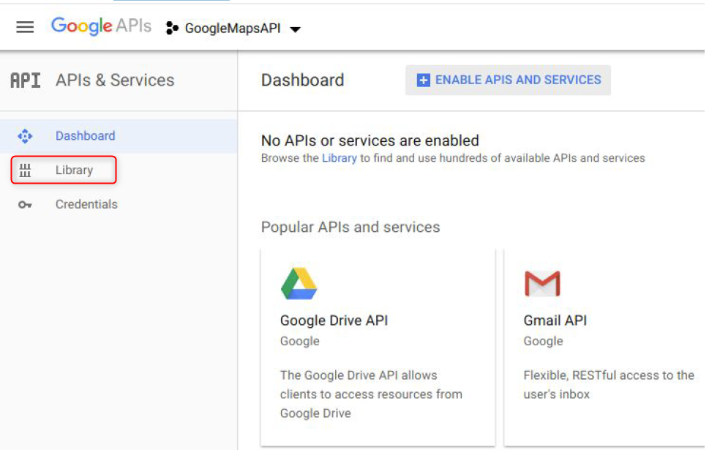Click the Gmail API description text

609,385
